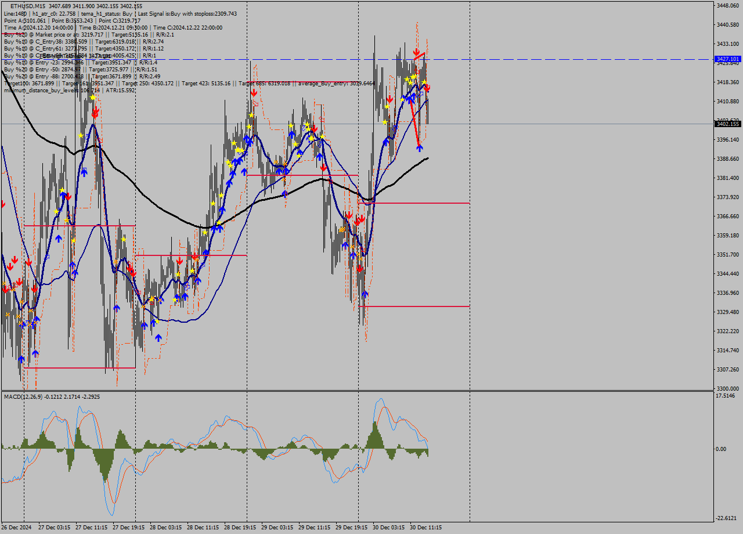Click the '28 Dec 19:15' time label

tap(240, 528)
